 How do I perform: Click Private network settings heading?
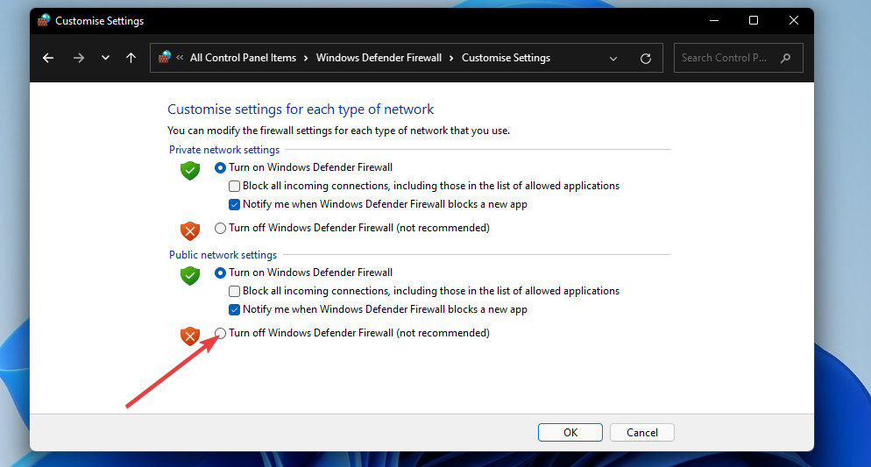[224, 150]
